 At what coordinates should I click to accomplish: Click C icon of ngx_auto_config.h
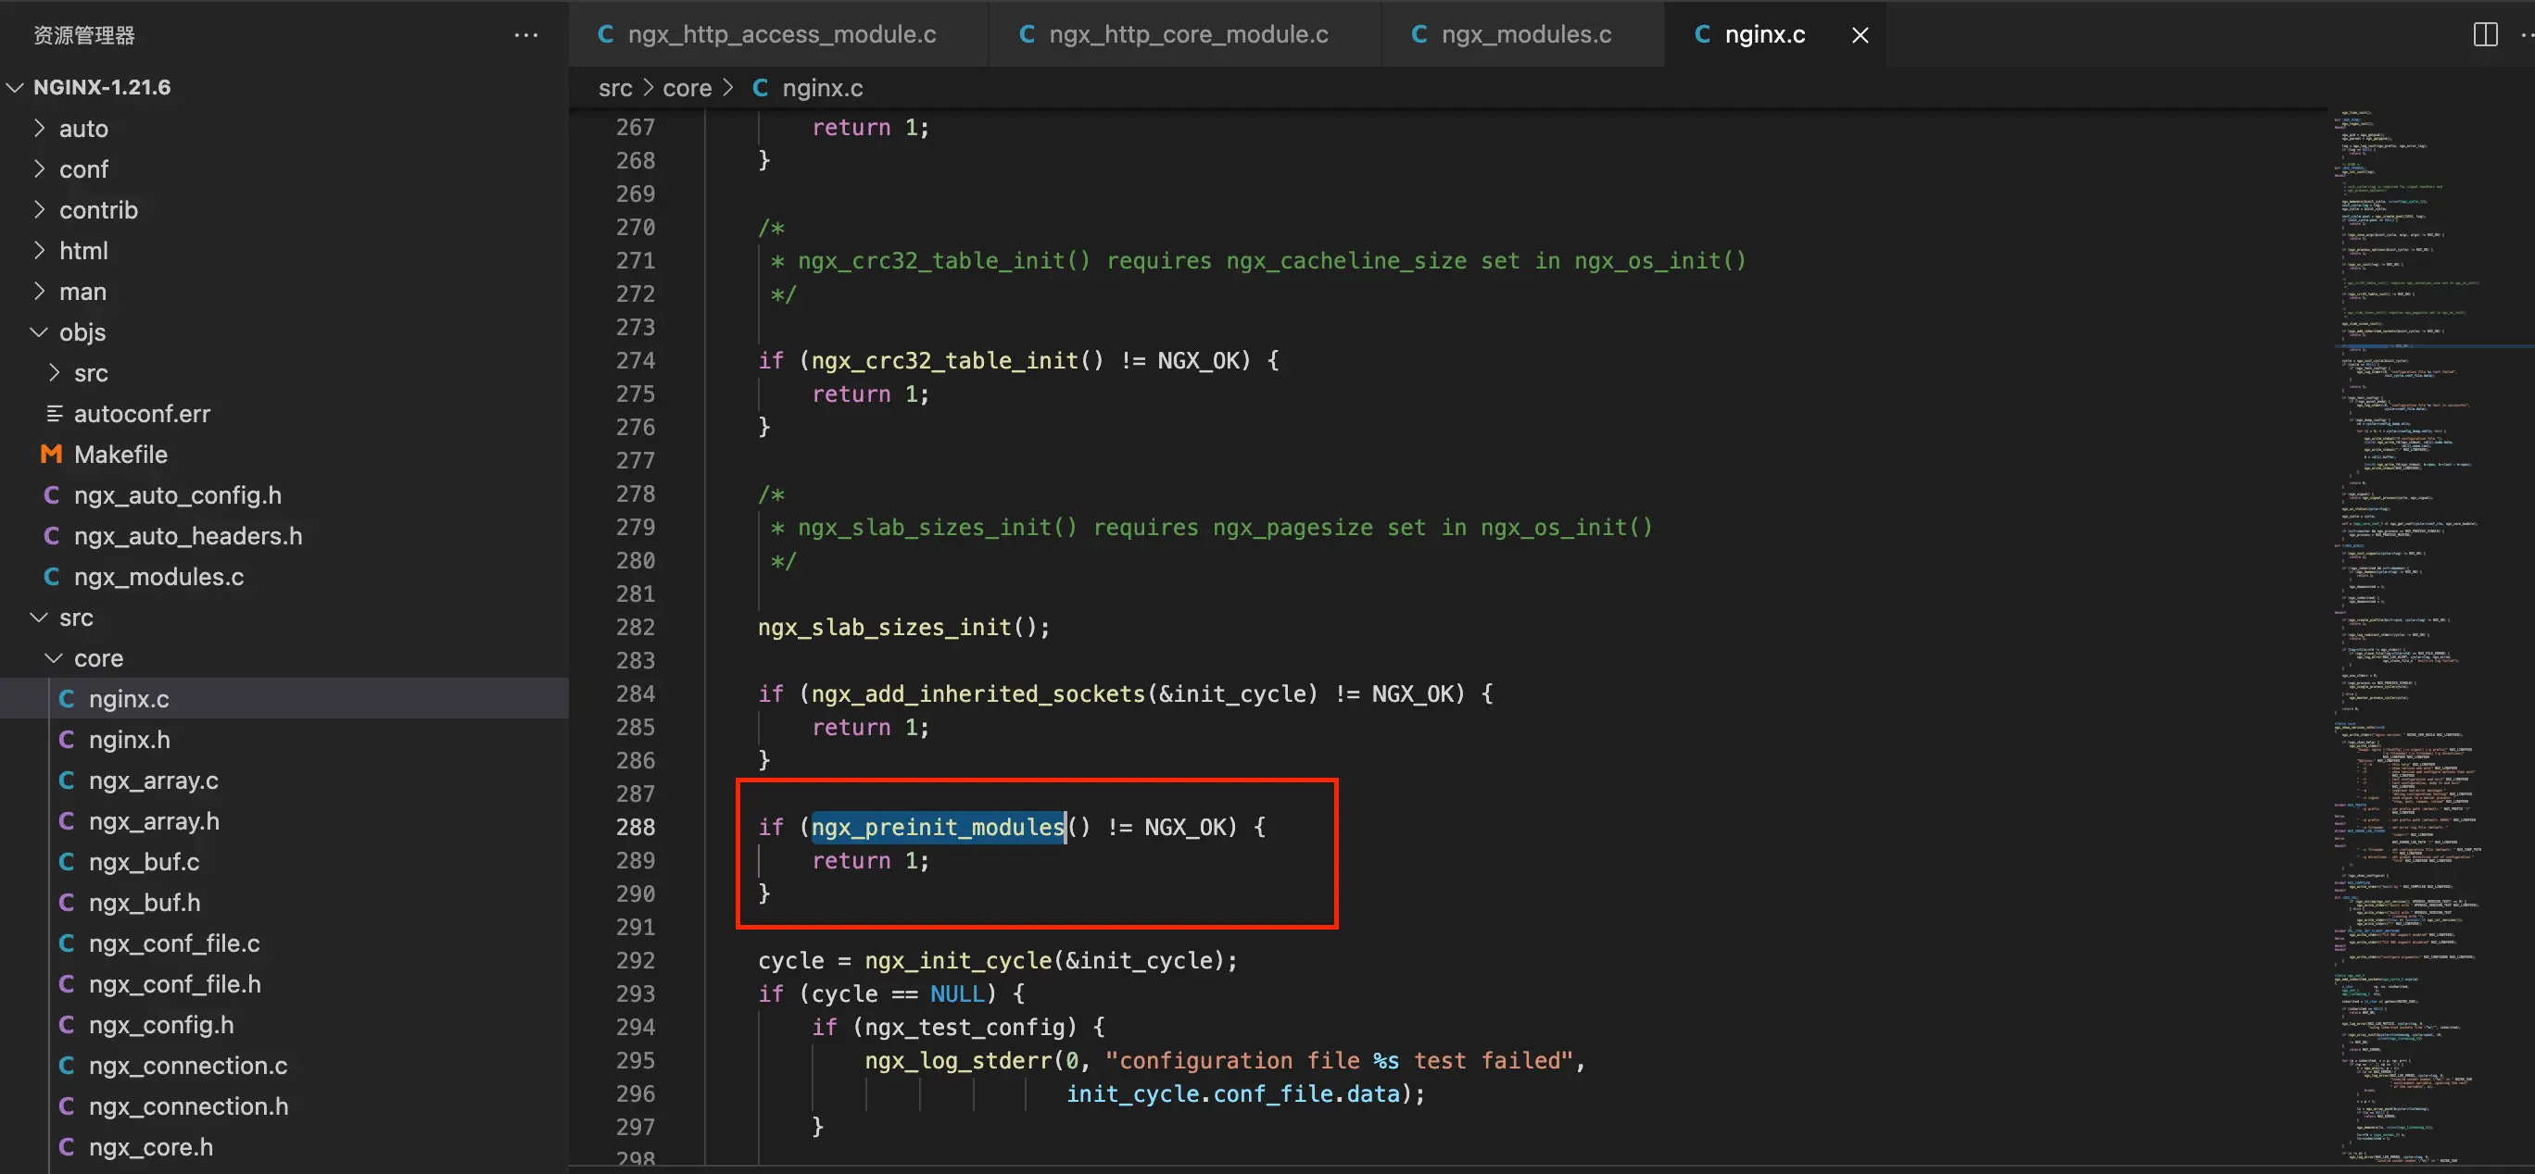(51, 495)
